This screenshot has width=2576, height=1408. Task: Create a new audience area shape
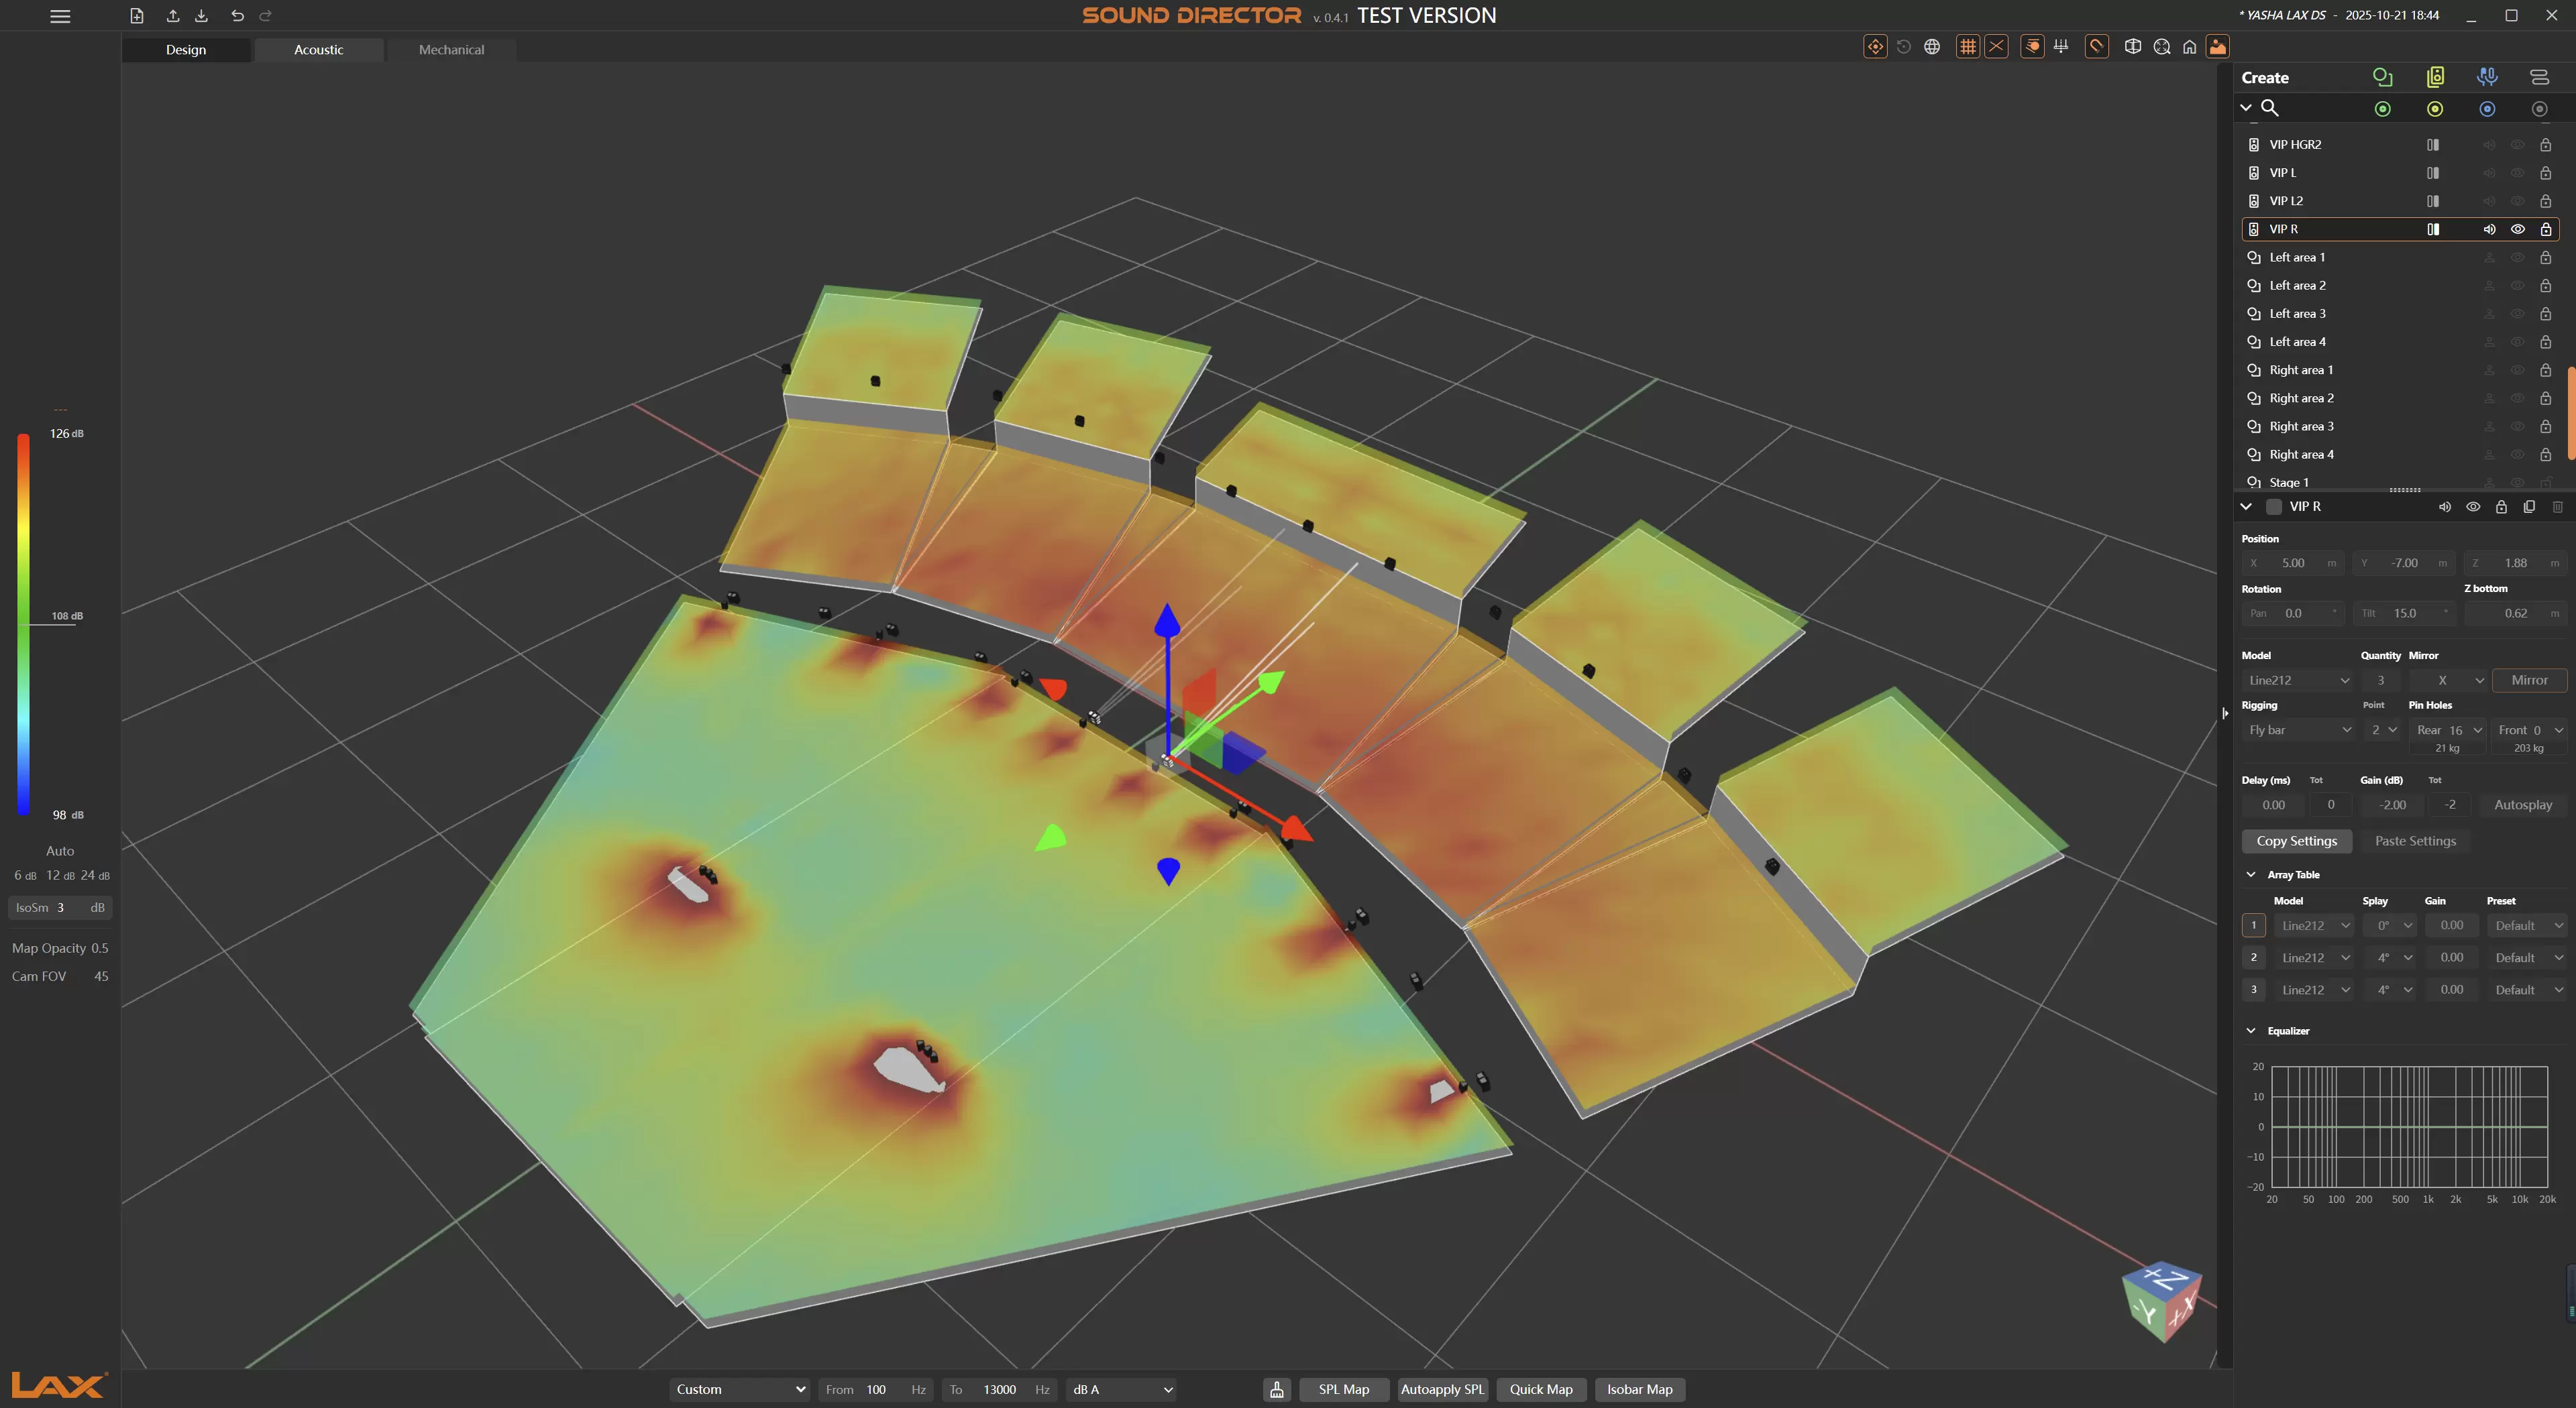click(2382, 77)
